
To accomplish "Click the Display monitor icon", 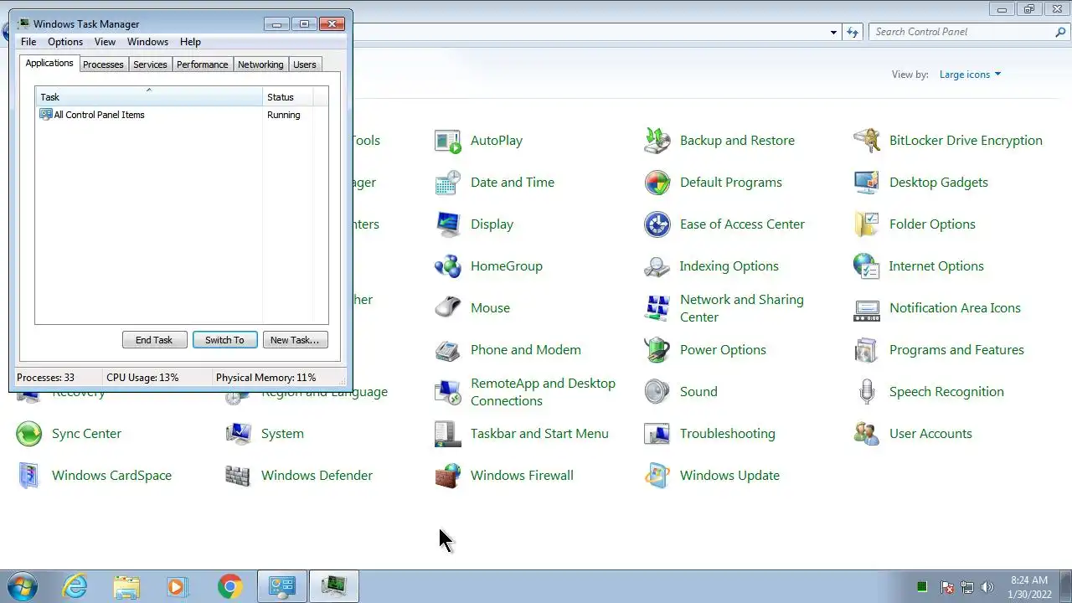I will coord(447,224).
